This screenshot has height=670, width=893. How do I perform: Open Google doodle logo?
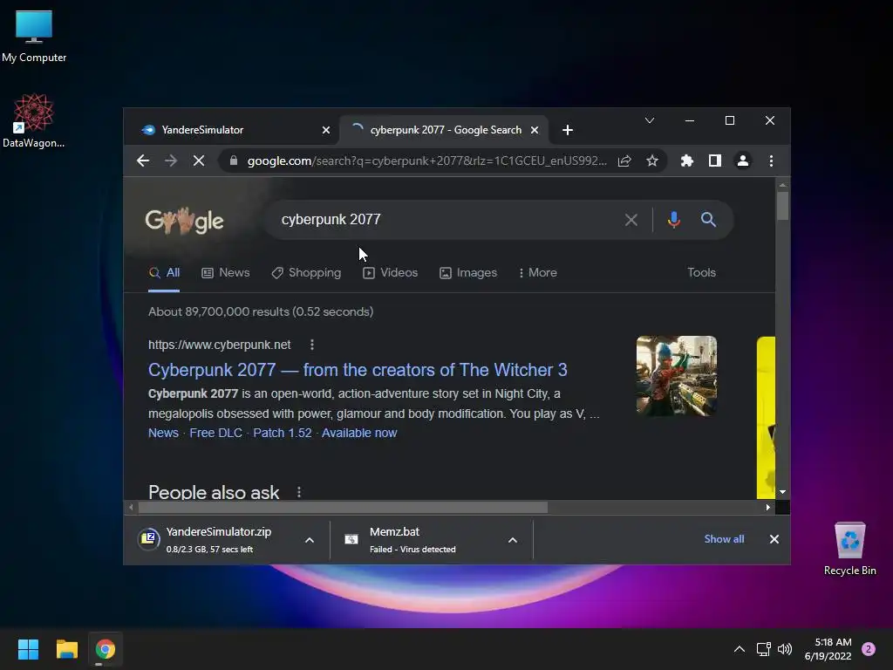pyautogui.click(x=185, y=221)
